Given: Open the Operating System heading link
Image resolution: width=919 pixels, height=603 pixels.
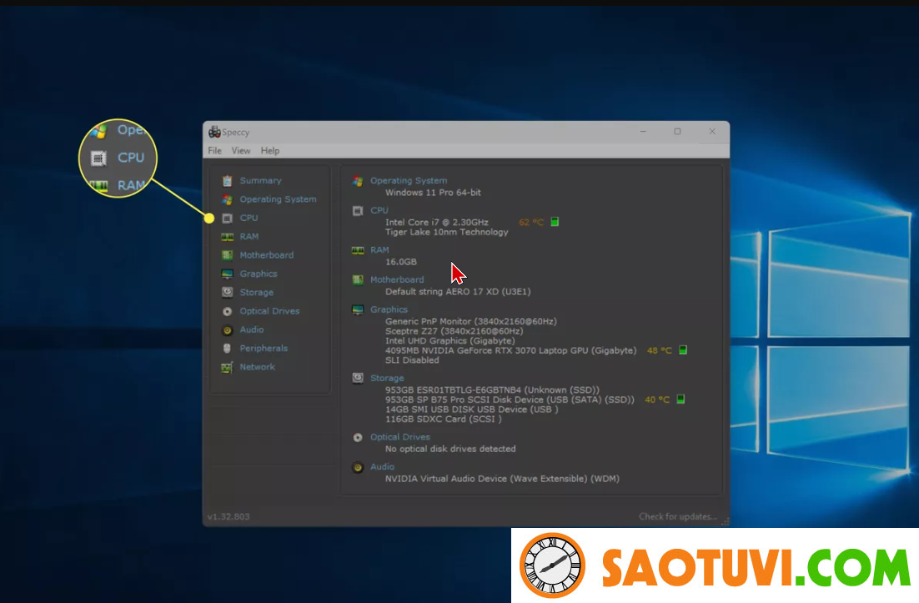Looking at the screenshot, I should pyautogui.click(x=409, y=181).
